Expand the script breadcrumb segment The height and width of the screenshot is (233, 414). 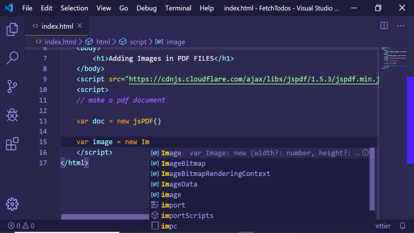[138, 42]
